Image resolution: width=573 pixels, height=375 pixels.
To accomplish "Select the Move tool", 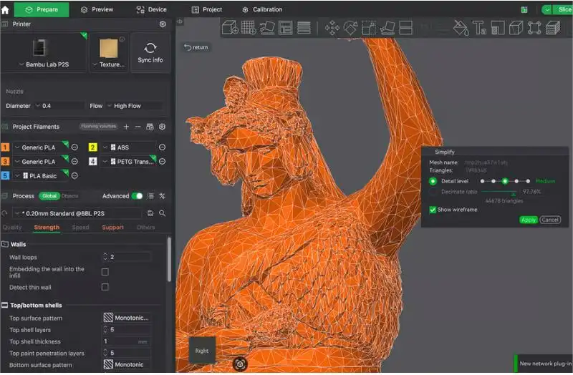I will pos(332,28).
